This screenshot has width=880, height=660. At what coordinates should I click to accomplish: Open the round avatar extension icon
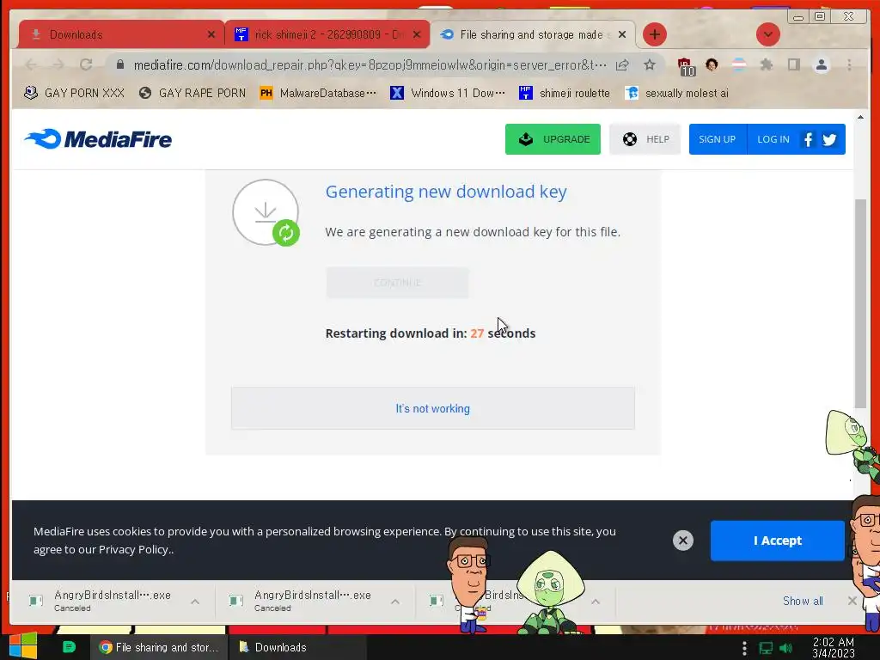712,65
